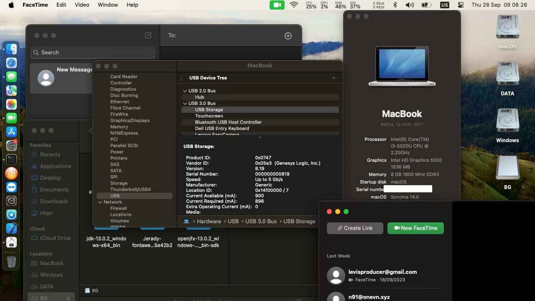Select USB 3.0 Bus in path bar

point(261,221)
